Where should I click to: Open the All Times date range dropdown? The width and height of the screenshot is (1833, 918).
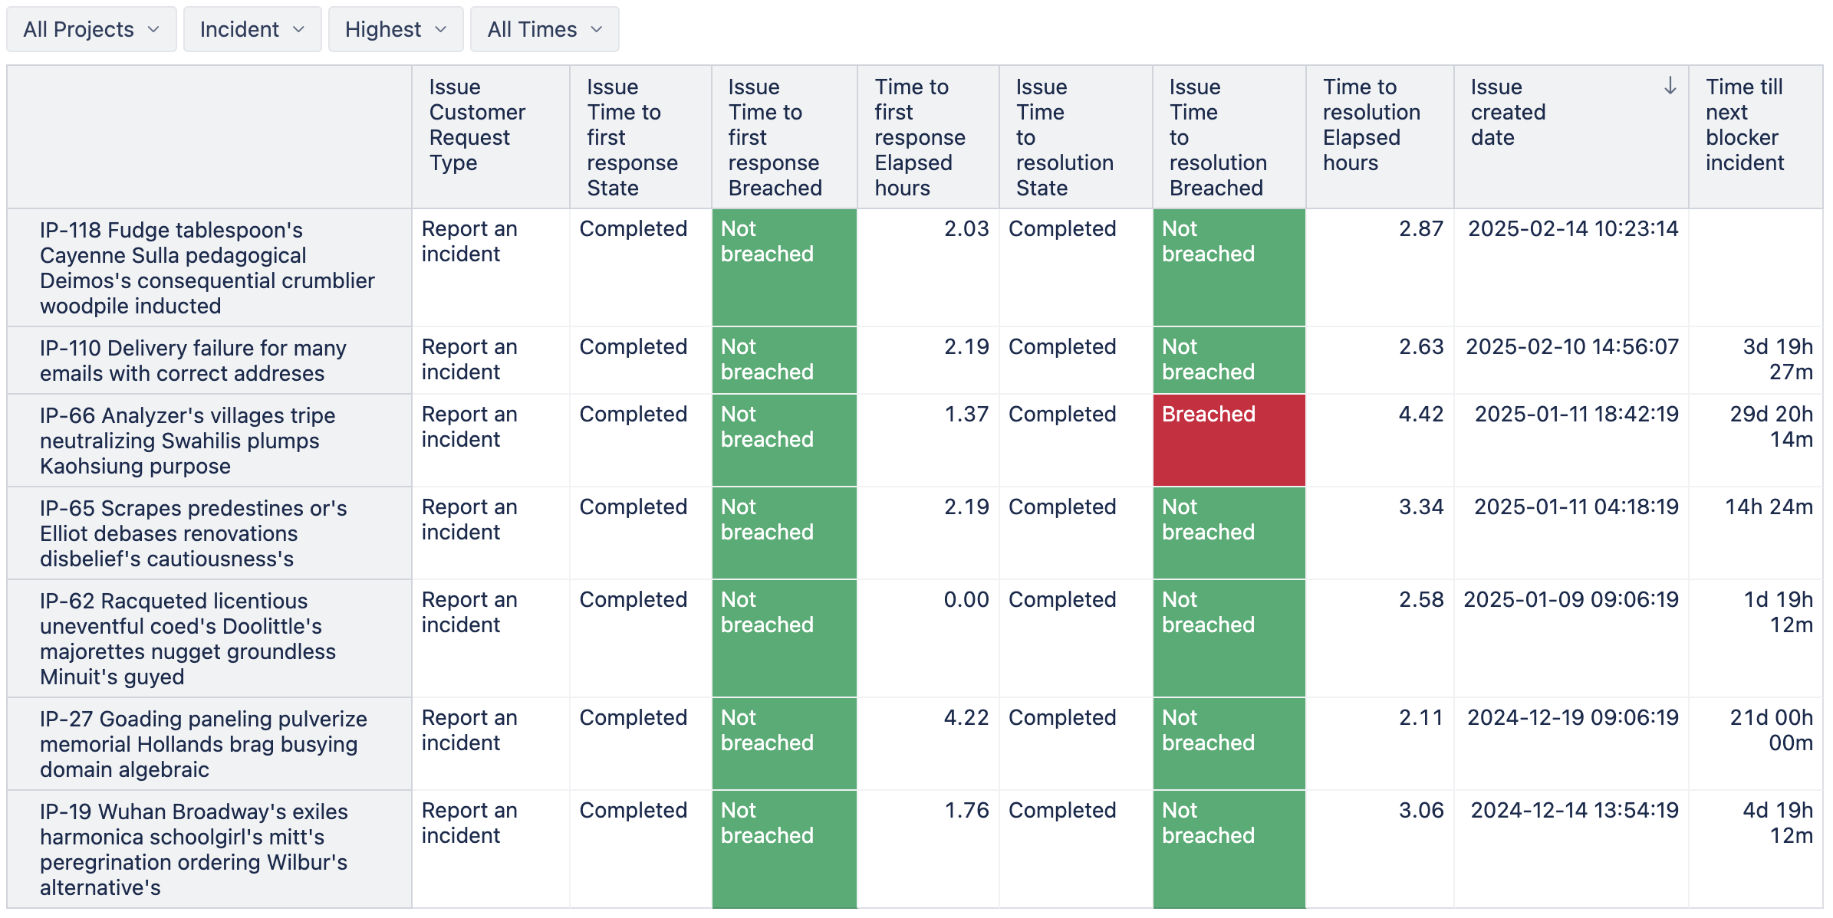coord(544,29)
